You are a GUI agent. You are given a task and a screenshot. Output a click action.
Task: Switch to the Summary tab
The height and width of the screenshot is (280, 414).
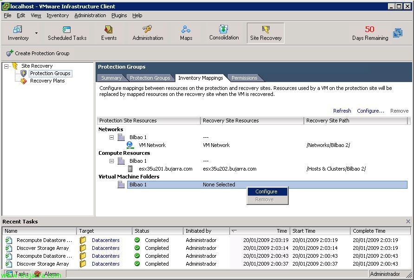tap(111, 78)
